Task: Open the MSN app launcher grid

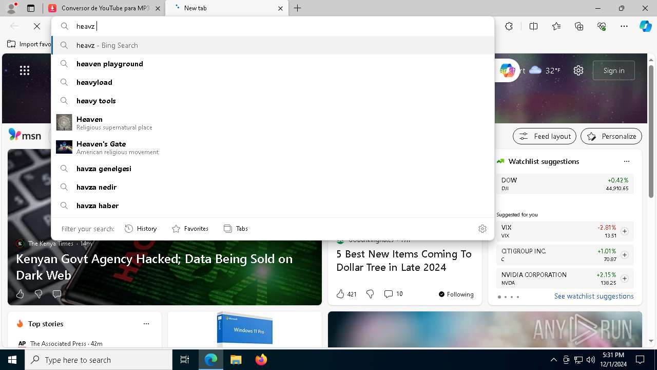Action: 25,70
